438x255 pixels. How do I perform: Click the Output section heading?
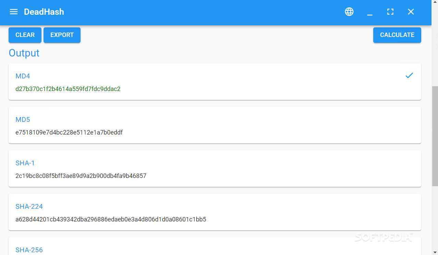(24, 53)
